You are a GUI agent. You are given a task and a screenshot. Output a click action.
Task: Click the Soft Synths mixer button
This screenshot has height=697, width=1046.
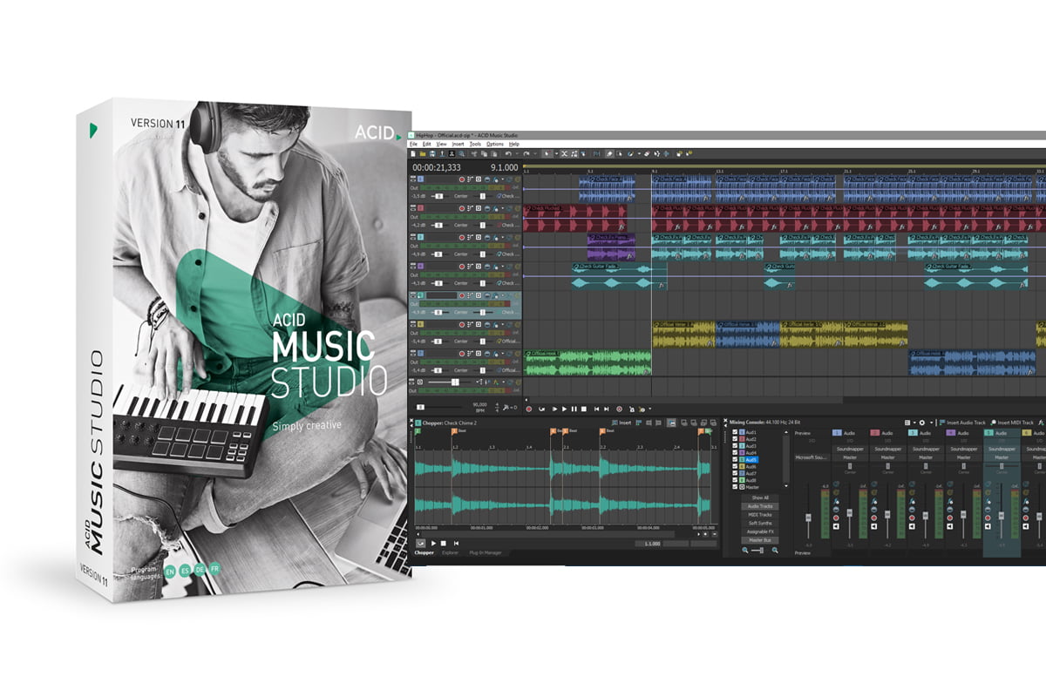coord(760,523)
